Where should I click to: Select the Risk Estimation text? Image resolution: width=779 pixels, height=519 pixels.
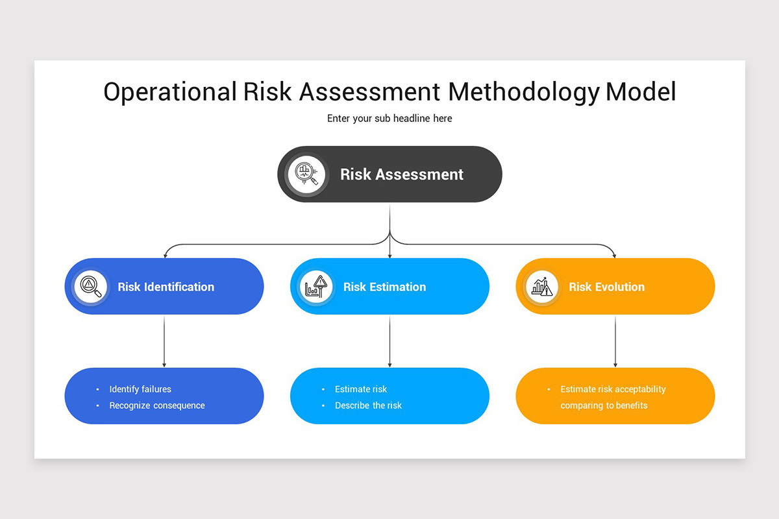point(386,287)
